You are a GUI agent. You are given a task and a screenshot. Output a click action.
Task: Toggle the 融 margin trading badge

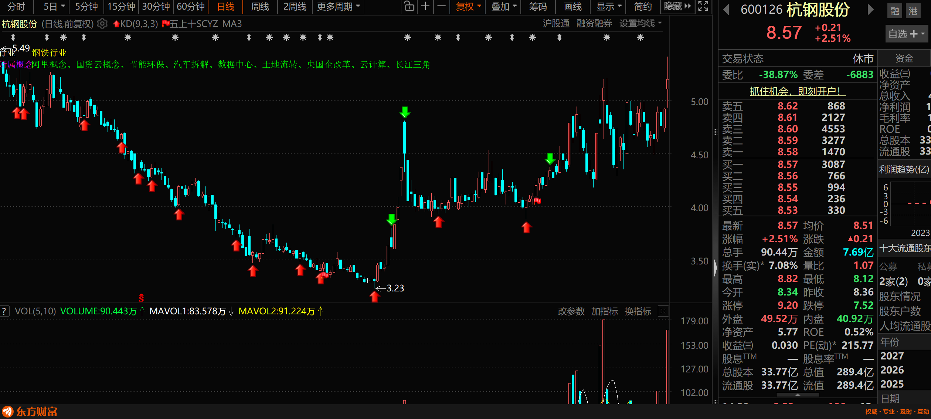click(x=895, y=11)
